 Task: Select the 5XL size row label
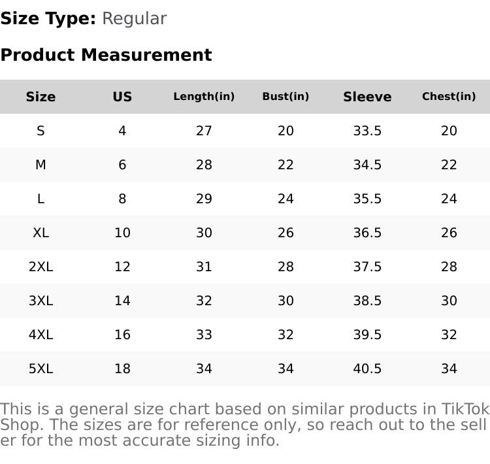[41, 369]
